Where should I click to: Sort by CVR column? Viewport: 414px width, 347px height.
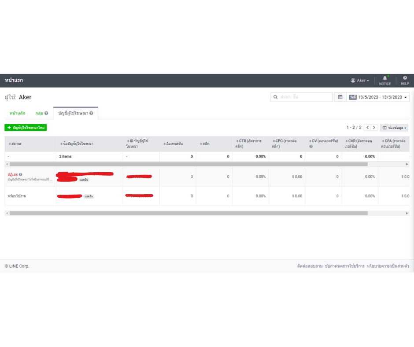[x=359, y=144]
